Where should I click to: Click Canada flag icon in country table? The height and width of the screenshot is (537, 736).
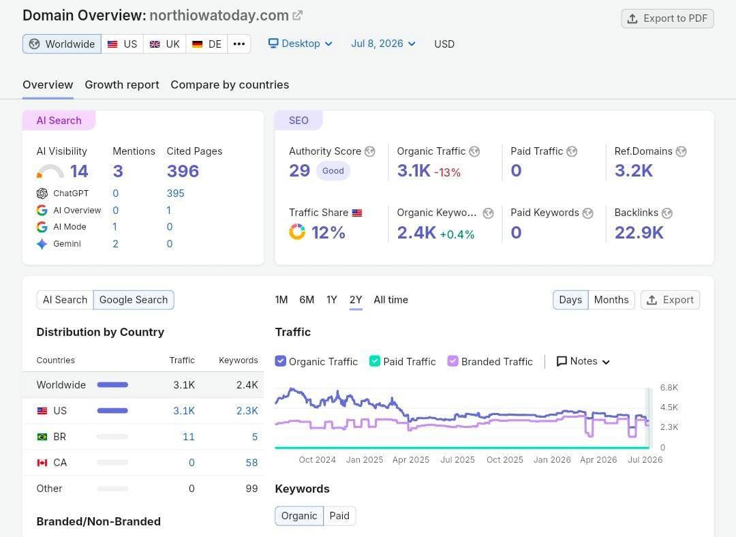point(42,462)
